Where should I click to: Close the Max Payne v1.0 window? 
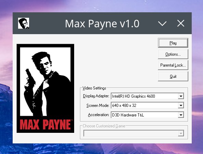pos(181,24)
